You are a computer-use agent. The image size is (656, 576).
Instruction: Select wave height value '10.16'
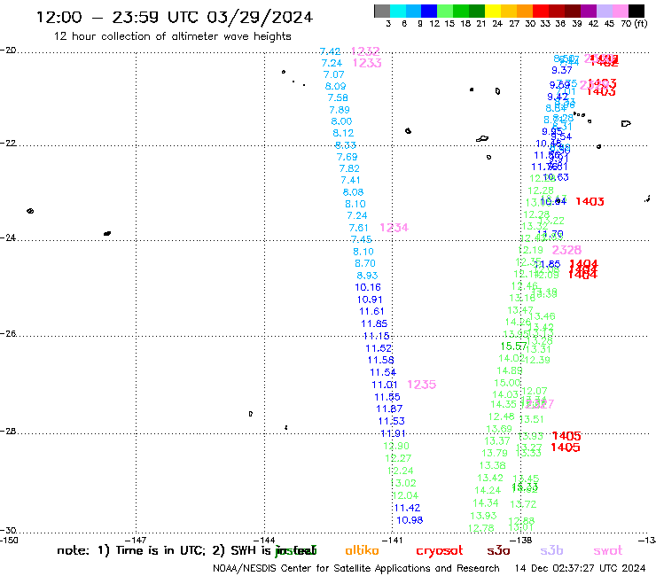tap(368, 287)
